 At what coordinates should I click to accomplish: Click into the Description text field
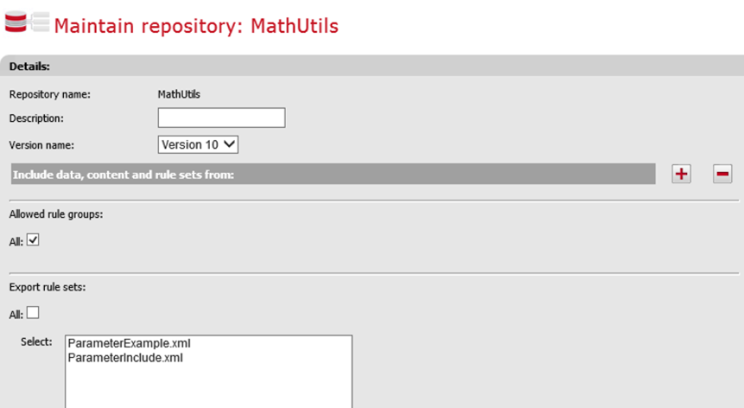click(x=221, y=118)
